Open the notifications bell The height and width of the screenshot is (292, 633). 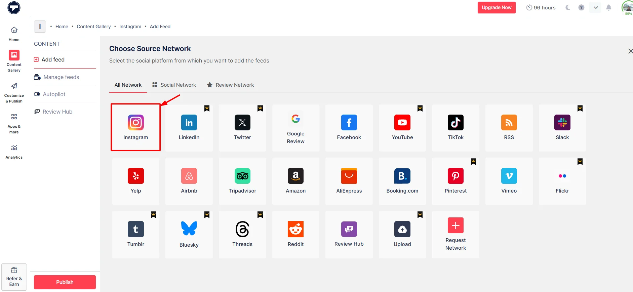(608, 7)
